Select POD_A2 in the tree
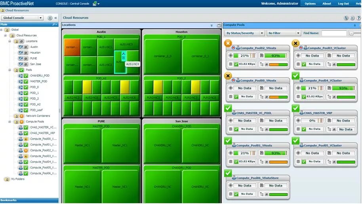Viewport: 362px width, 204px height. coord(35,104)
